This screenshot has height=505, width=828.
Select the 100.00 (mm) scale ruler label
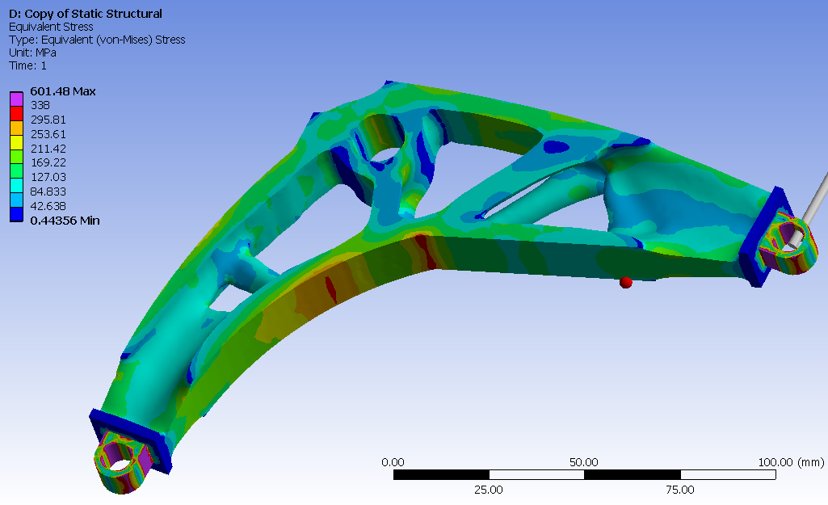click(x=791, y=462)
